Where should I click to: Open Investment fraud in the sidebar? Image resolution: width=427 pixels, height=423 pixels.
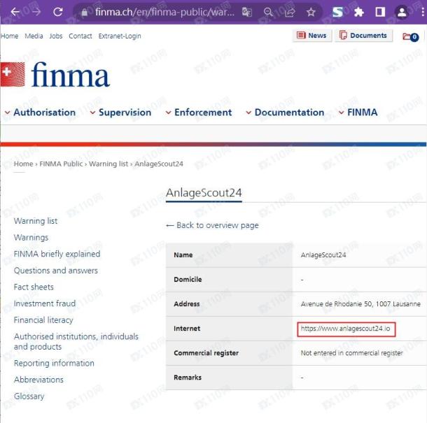click(45, 303)
